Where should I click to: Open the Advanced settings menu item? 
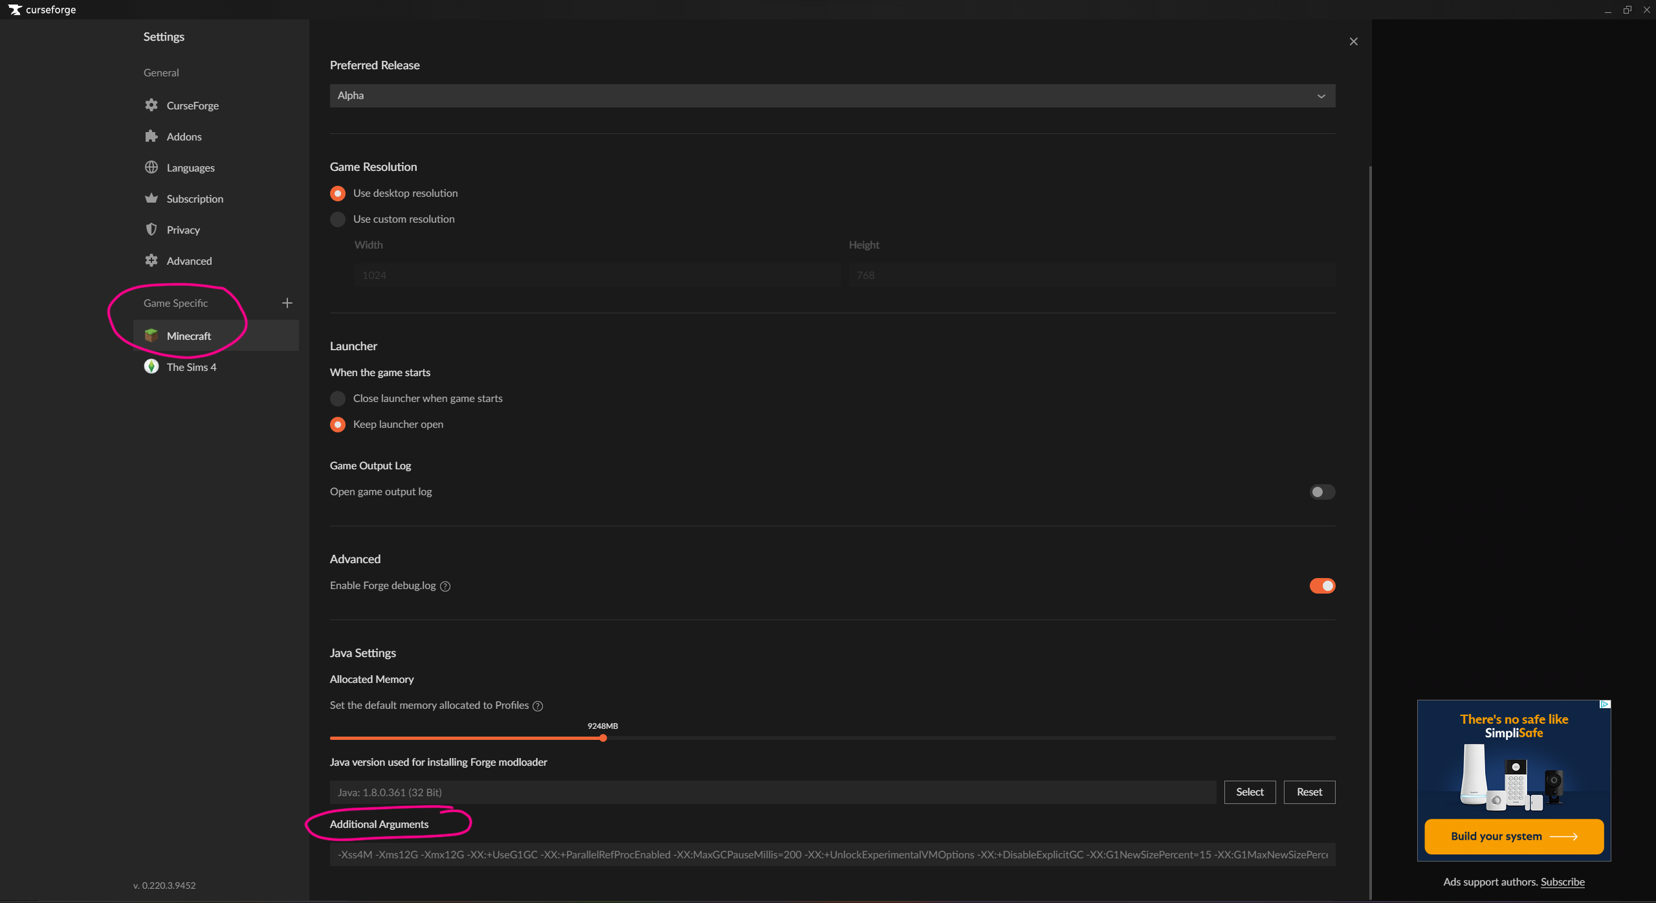click(x=189, y=261)
